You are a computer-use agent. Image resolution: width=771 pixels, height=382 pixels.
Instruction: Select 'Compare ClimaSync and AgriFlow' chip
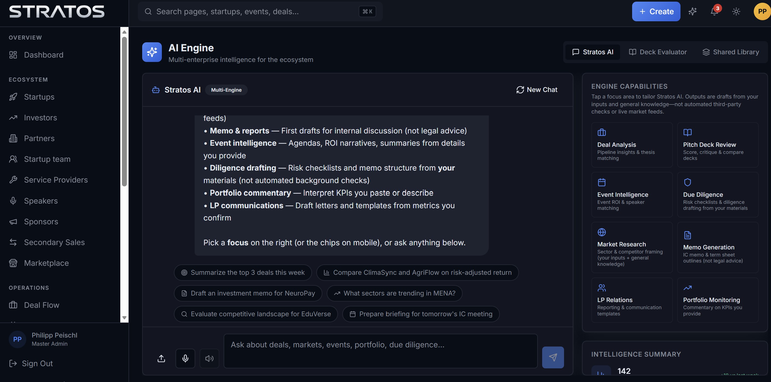(x=417, y=272)
